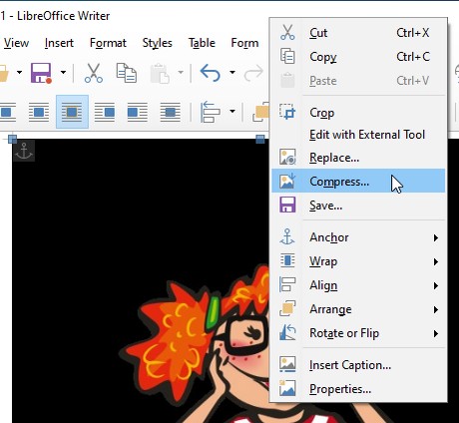Click the Cut scissors toolbar icon
This screenshot has height=423, width=459.
pos(94,73)
